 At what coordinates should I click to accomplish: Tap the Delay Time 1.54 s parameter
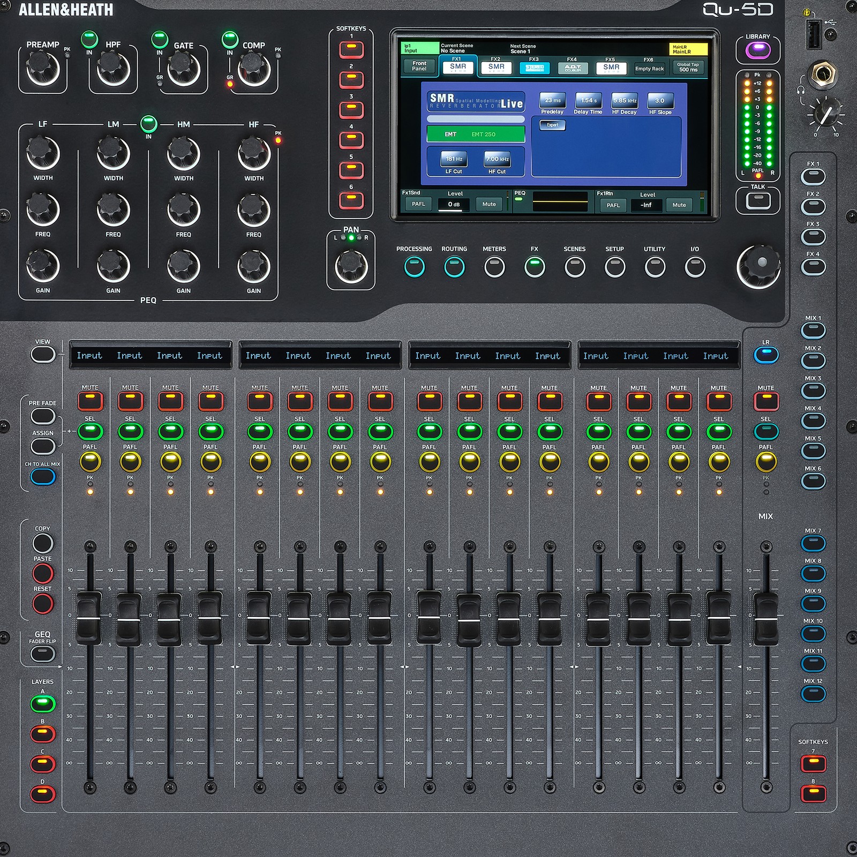(589, 101)
